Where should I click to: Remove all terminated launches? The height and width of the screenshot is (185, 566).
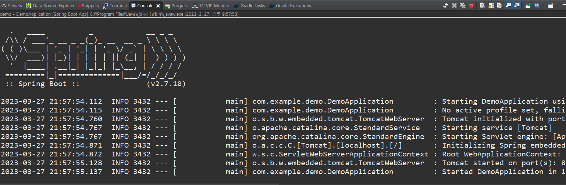463,5
